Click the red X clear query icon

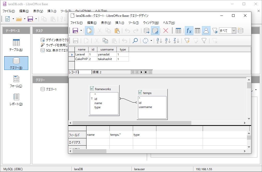coord(166,31)
